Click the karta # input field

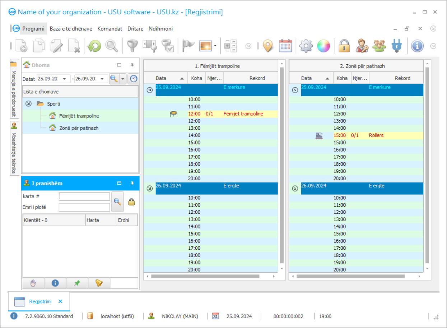click(84, 197)
